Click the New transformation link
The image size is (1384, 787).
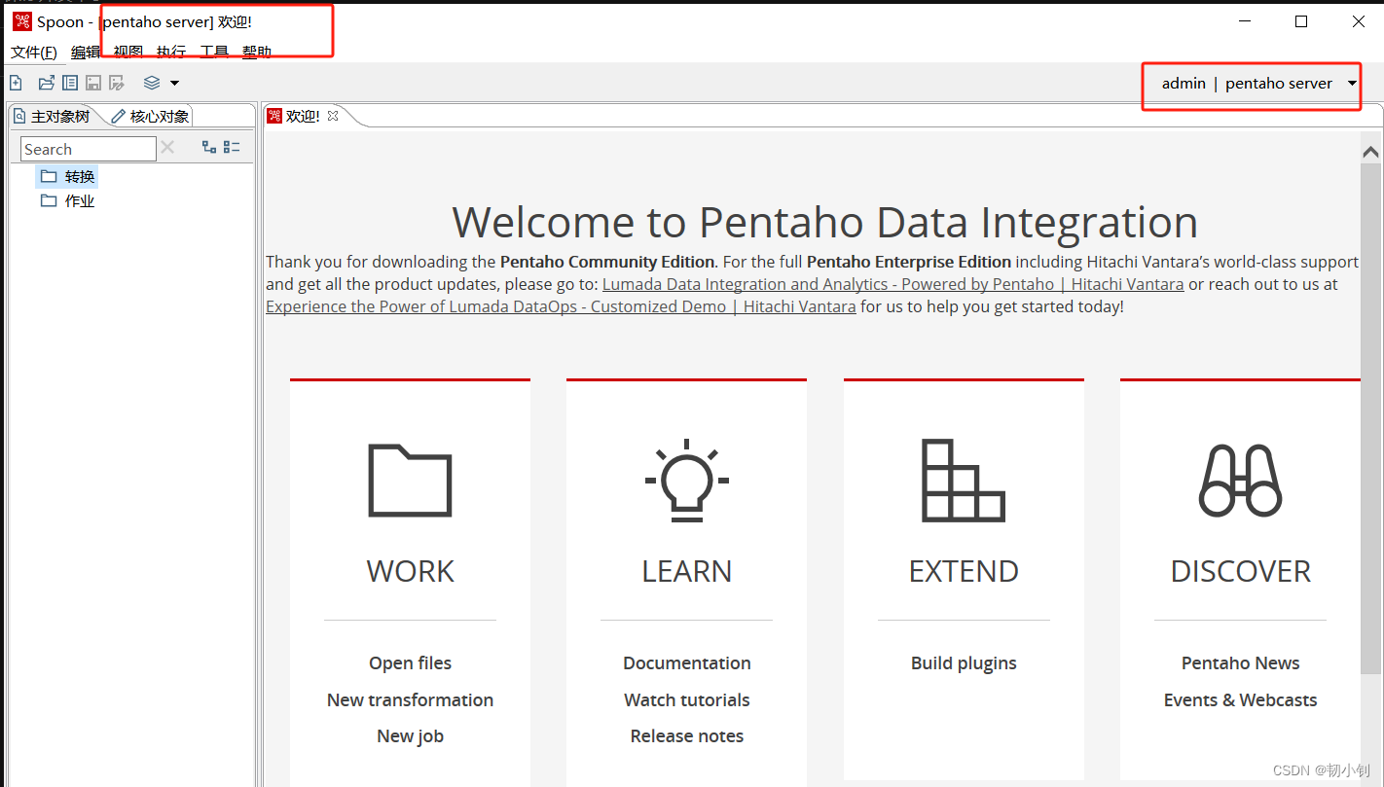click(410, 699)
